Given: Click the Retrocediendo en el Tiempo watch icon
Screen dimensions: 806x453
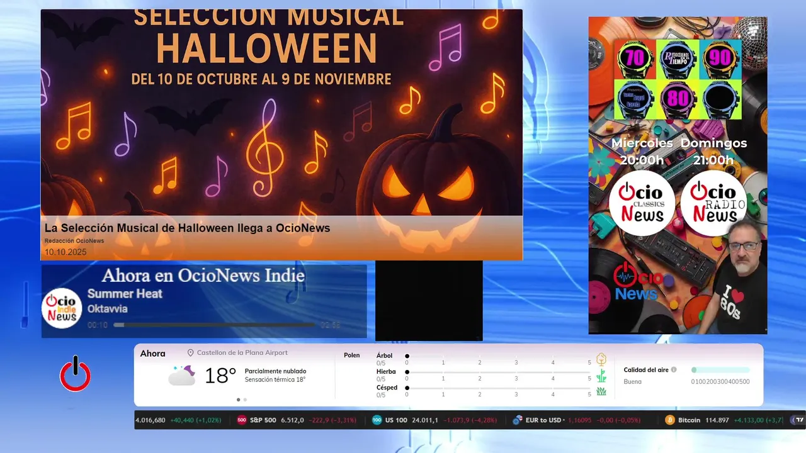Looking at the screenshot, I should coord(678,60).
